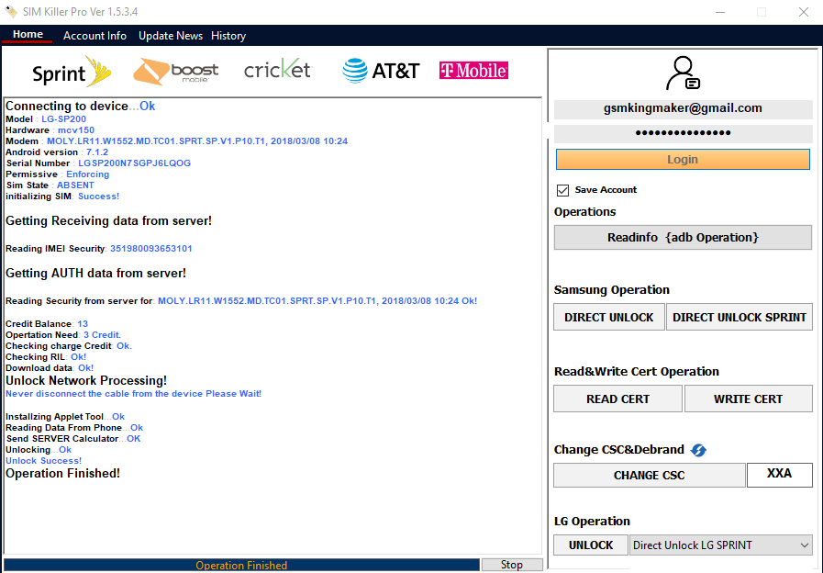
Task: Click the Boost Mobile carrier logo
Action: pos(176,71)
